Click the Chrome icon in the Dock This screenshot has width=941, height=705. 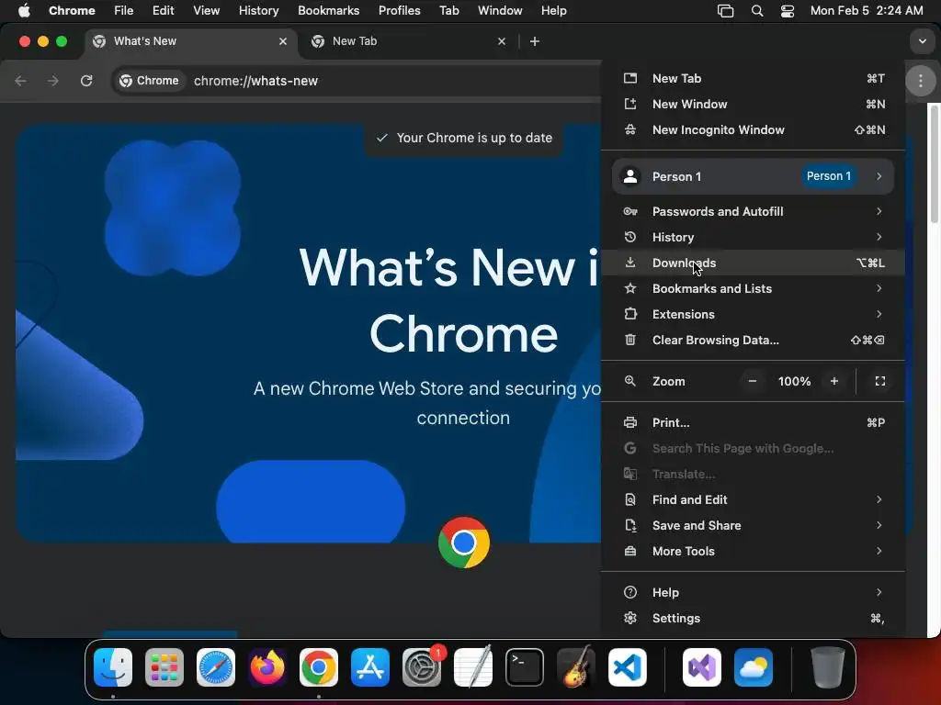click(319, 667)
